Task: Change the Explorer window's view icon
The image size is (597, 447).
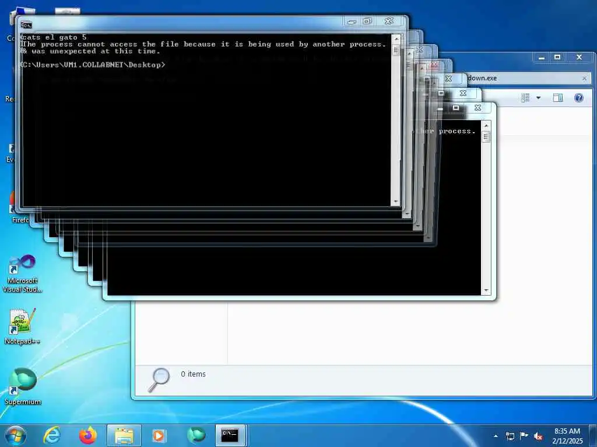Action: point(525,98)
